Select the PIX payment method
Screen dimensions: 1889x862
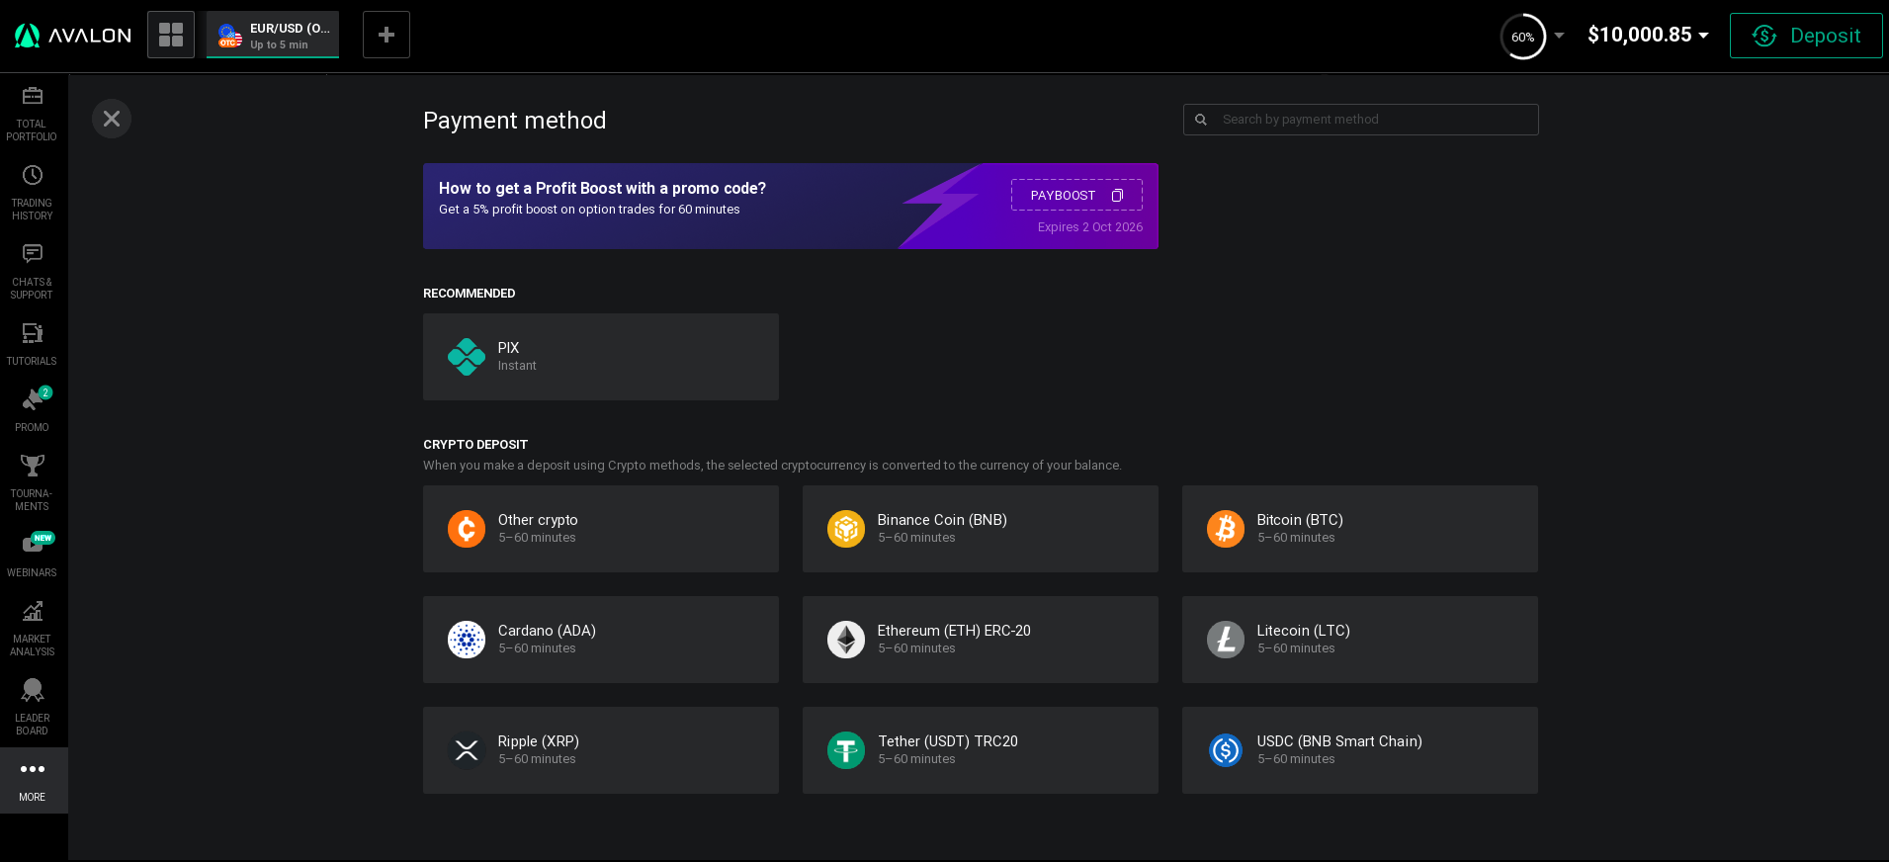(x=601, y=357)
